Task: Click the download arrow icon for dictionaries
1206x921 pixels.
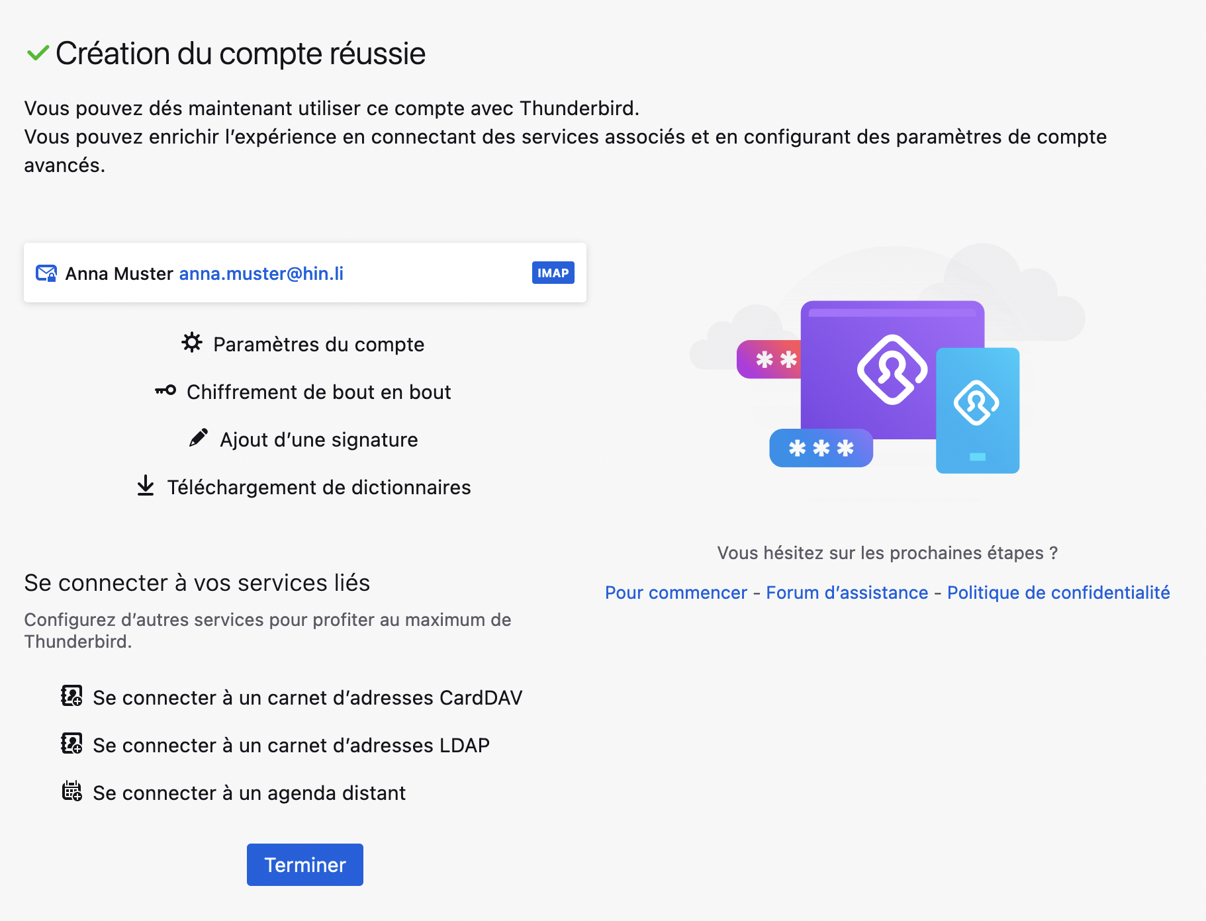Action: (x=146, y=486)
